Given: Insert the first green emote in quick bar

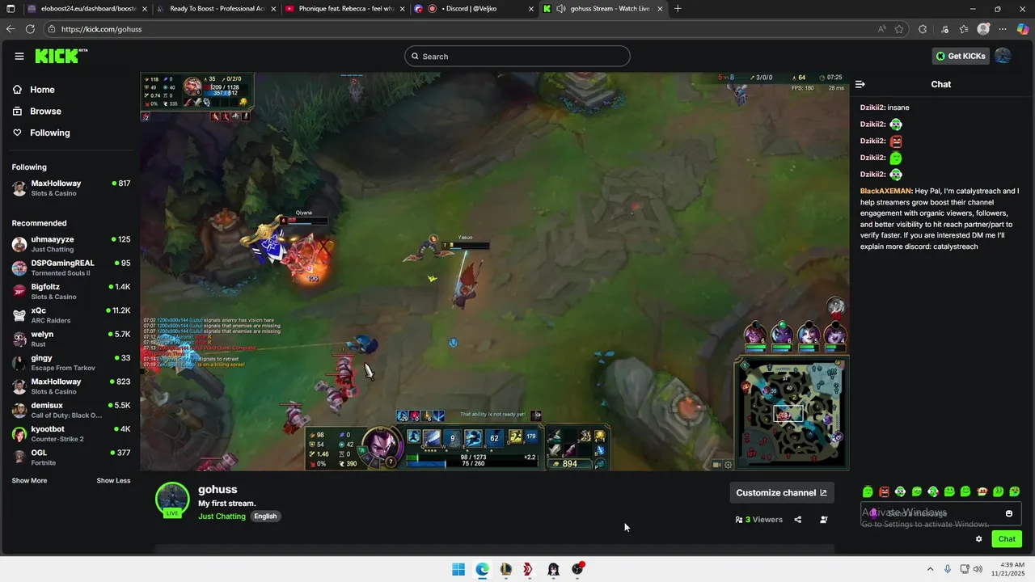Looking at the screenshot, I should [868, 491].
